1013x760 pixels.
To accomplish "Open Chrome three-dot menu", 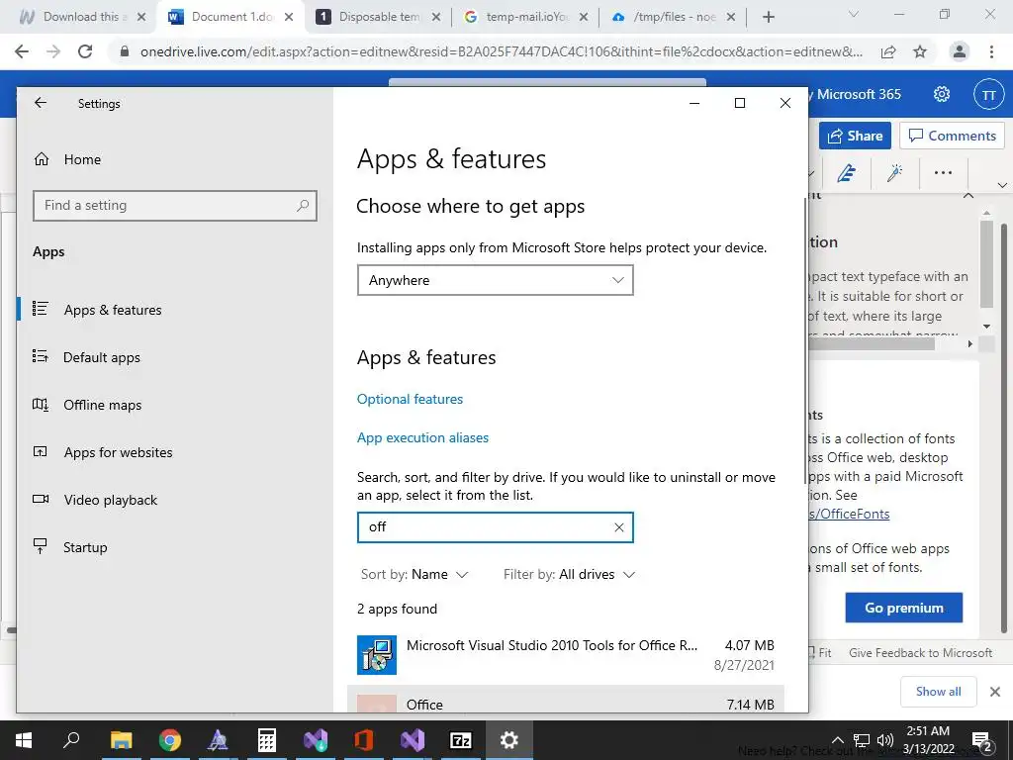I will pos(991,51).
